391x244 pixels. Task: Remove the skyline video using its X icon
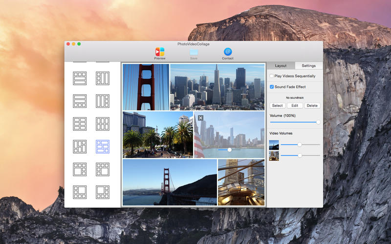click(x=200, y=118)
